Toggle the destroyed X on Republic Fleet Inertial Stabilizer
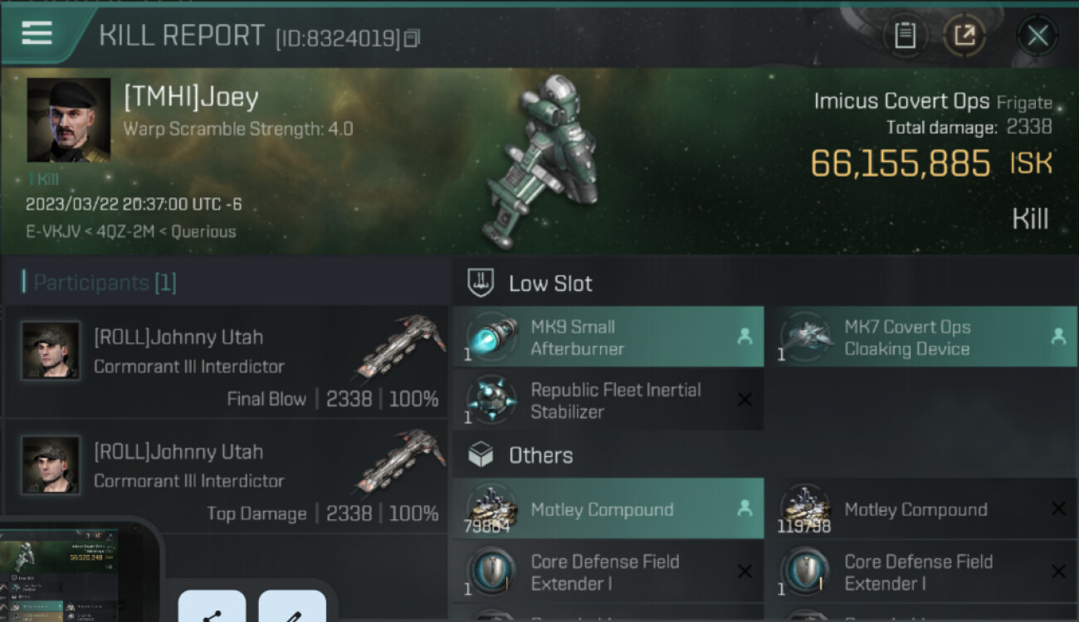This screenshot has width=1079, height=622. click(745, 400)
